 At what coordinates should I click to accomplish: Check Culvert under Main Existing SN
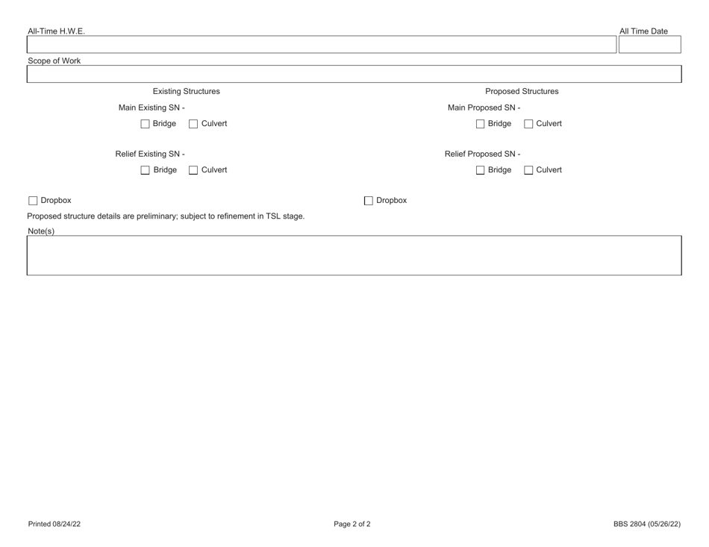[193, 124]
